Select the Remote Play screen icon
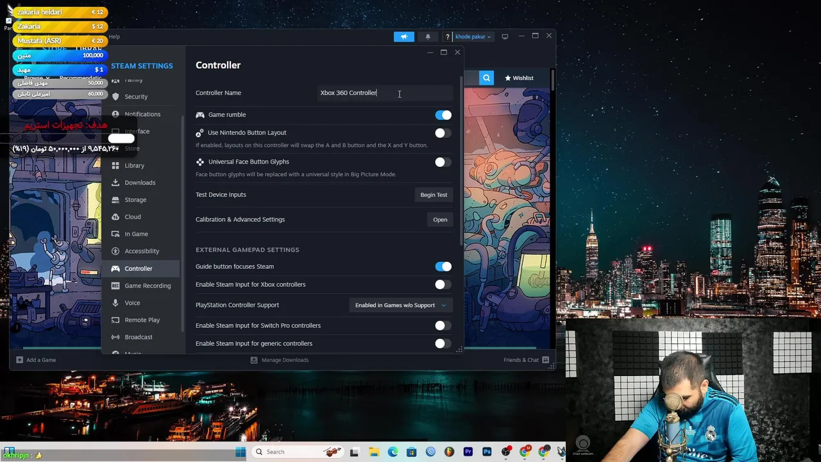The image size is (821, 462). tap(115, 320)
